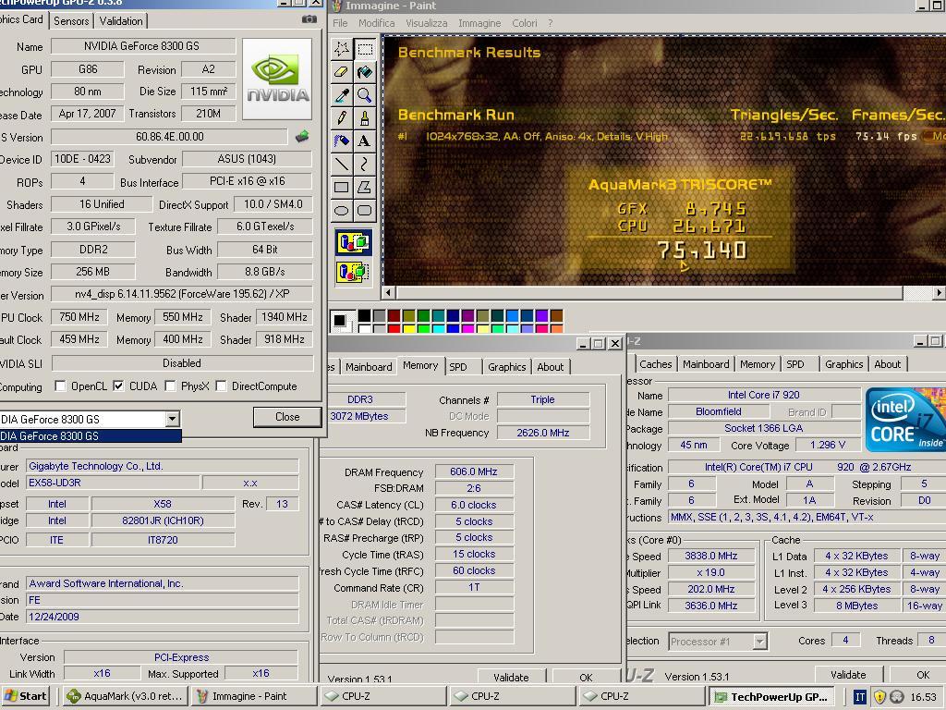Open the Modifica menu in Paint

pos(377,23)
